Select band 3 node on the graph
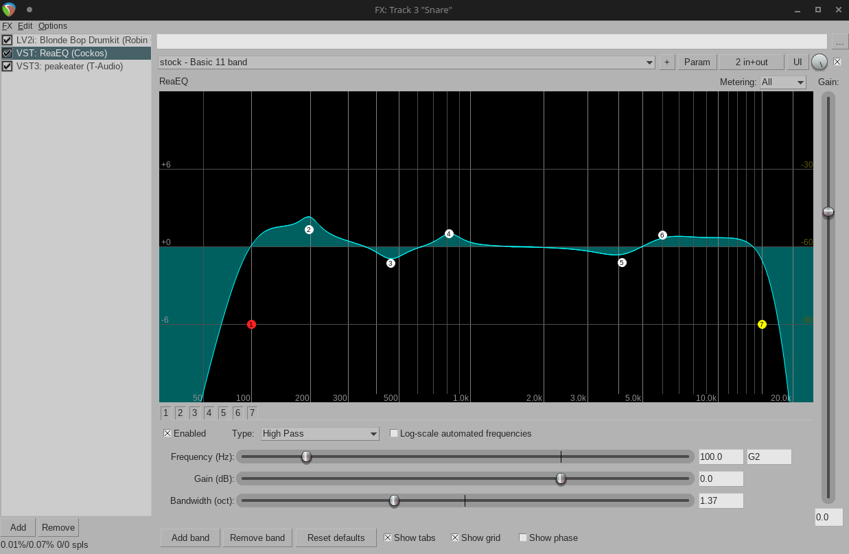This screenshot has height=554, width=849. point(391,263)
